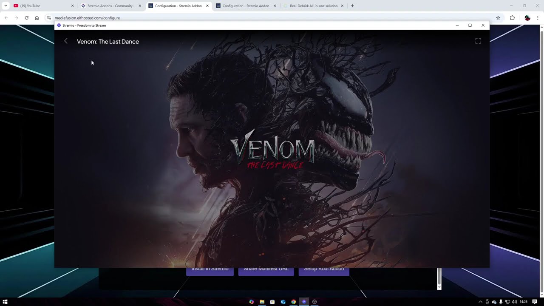Switch to Chrome in the taskbar
Image resolution: width=544 pixels, height=306 pixels.
(293, 302)
